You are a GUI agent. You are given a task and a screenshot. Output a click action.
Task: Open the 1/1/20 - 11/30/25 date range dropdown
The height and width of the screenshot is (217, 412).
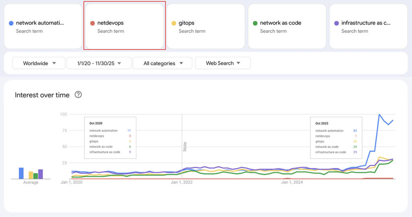pos(99,63)
